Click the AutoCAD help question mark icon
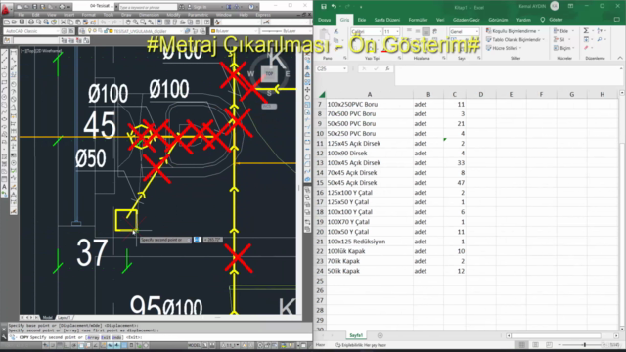This screenshot has width=626, height=352. 251,7
